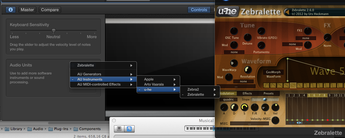Switch to the Controls tab
This screenshot has width=345, height=138.
pyautogui.click(x=199, y=10)
